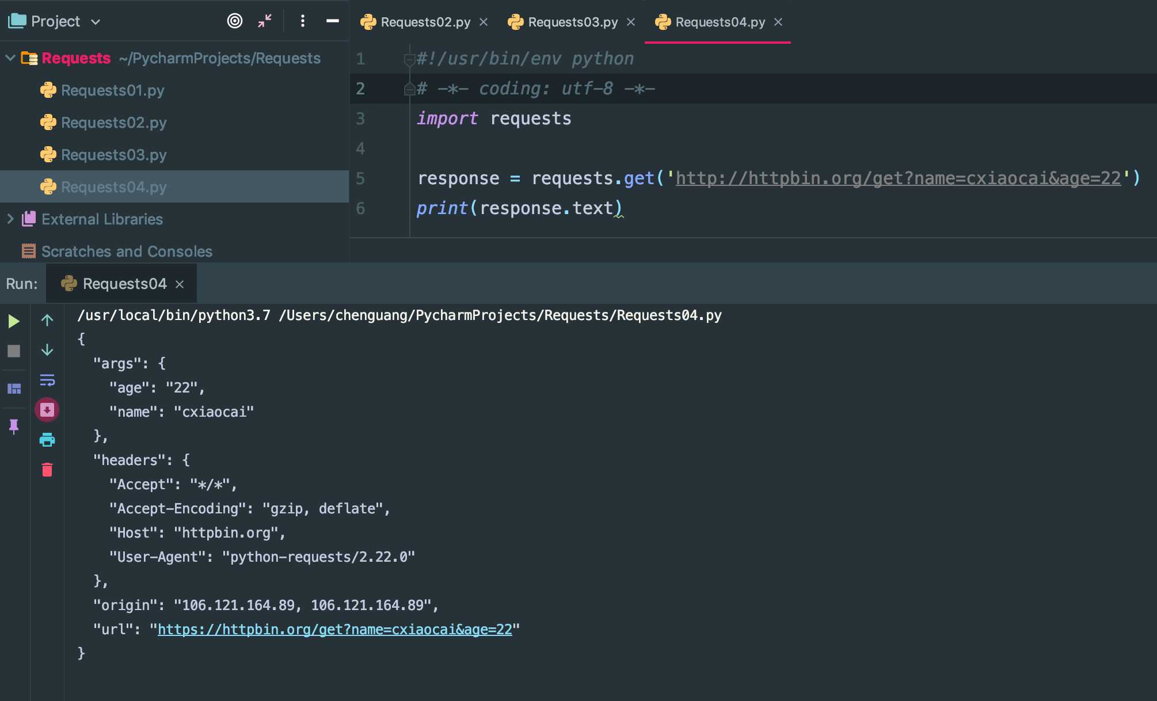
Task: Open Project panel options three-dot menu
Action: tap(303, 21)
